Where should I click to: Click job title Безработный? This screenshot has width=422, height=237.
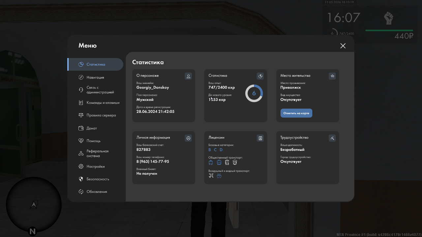point(292,149)
